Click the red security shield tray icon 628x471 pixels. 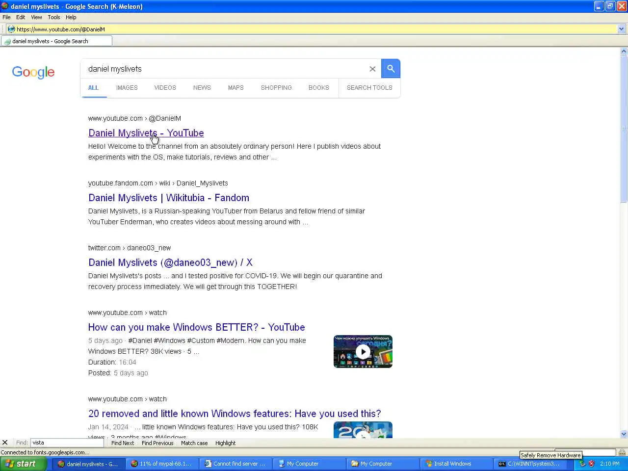[591, 464]
